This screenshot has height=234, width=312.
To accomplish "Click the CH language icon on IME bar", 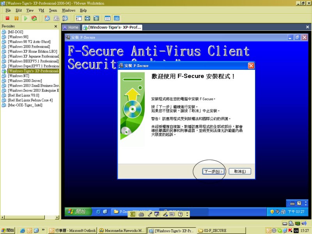I will point(133,214).
